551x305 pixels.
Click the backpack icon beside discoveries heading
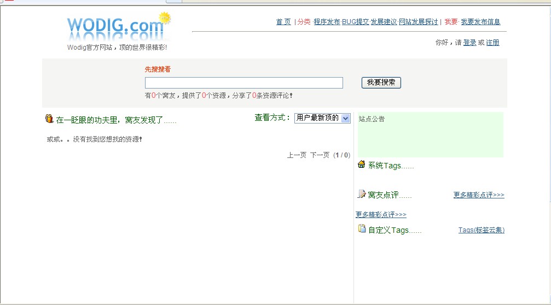pyautogui.click(x=49, y=119)
